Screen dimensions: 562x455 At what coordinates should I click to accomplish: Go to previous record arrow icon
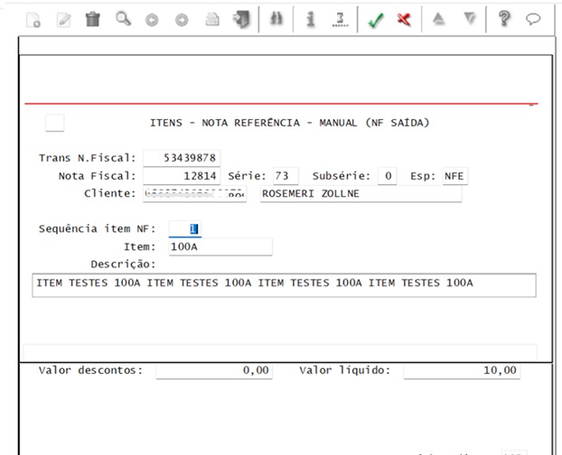152,20
